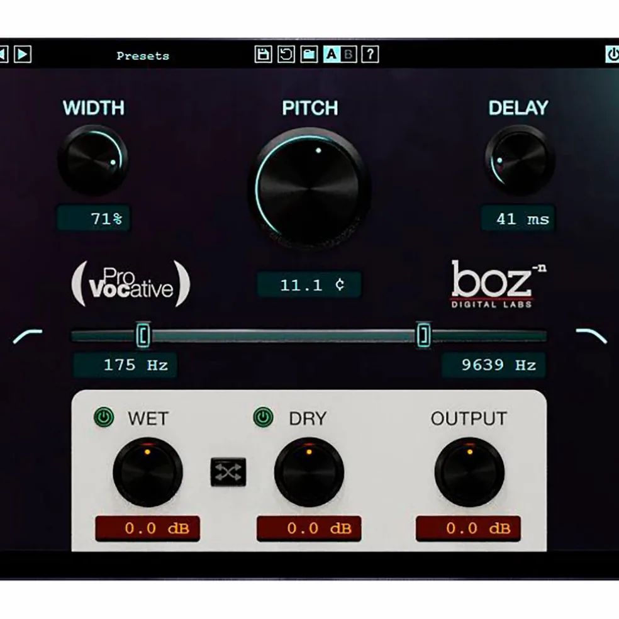Click the PITCH label text
The image size is (619, 619).
310,108
